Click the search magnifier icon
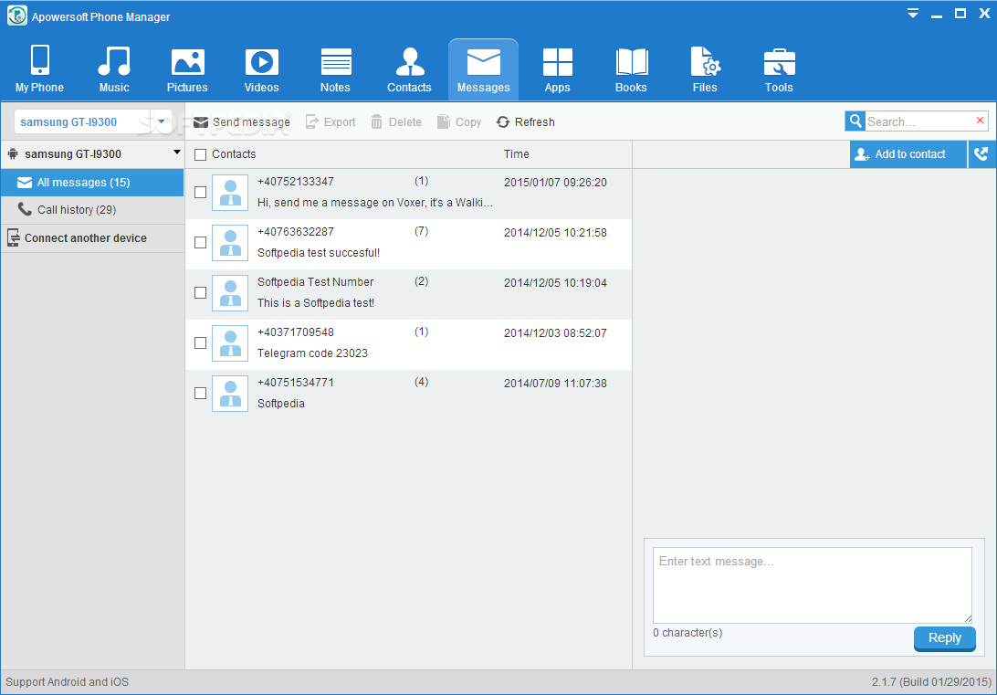Viewport: 997px width, 695px height. 855,121
